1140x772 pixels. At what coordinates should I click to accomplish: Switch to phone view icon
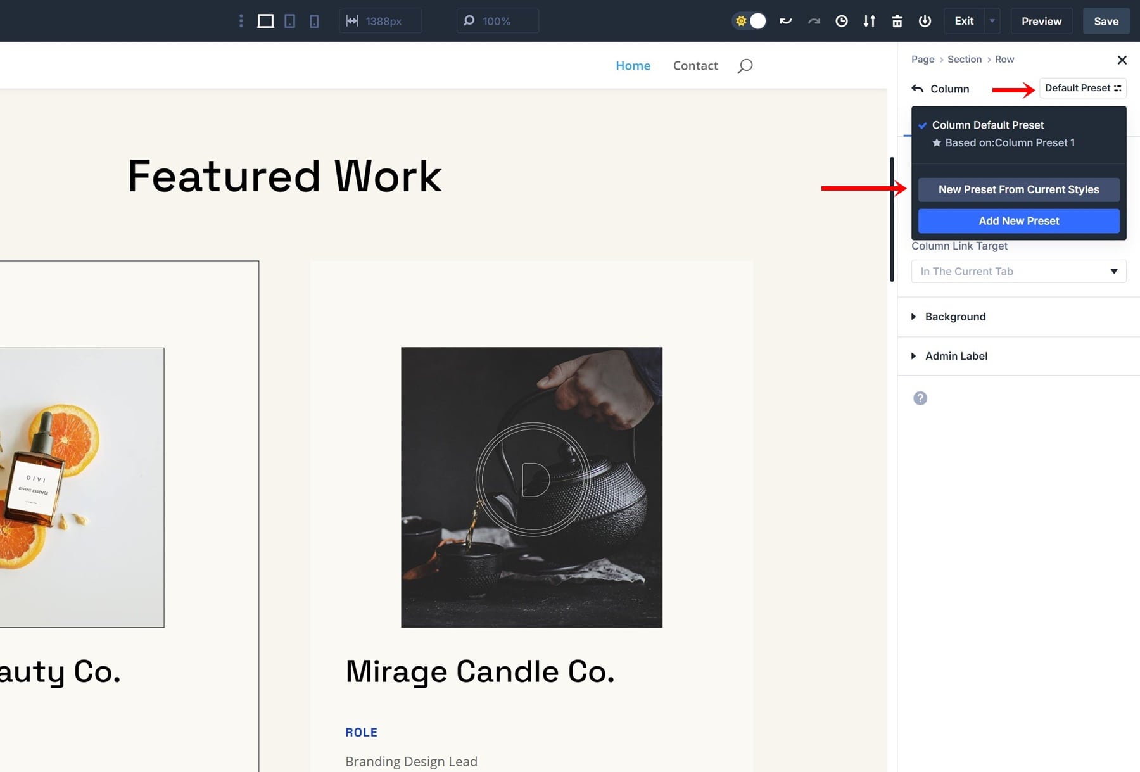pyautogui.click(x=314, y=22)
